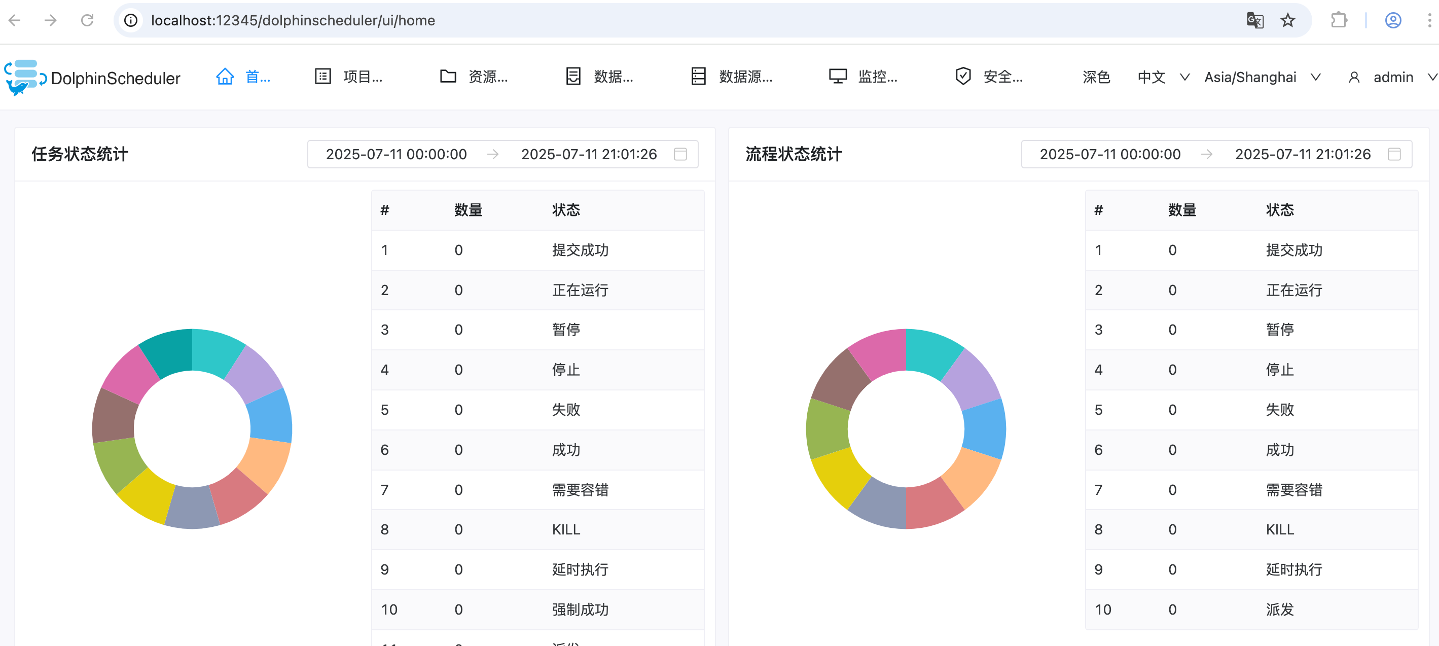Click the data quality document icon
The width and height of the screenshot is (1439, 646).
573,77
